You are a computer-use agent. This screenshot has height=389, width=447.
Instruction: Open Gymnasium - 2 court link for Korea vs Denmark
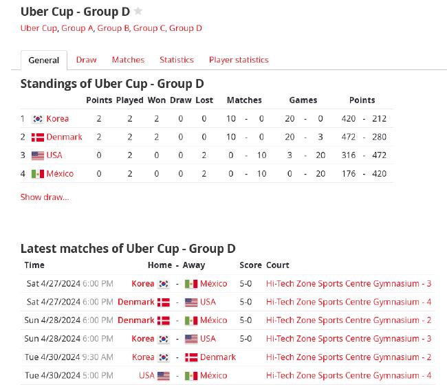point(349,357)
